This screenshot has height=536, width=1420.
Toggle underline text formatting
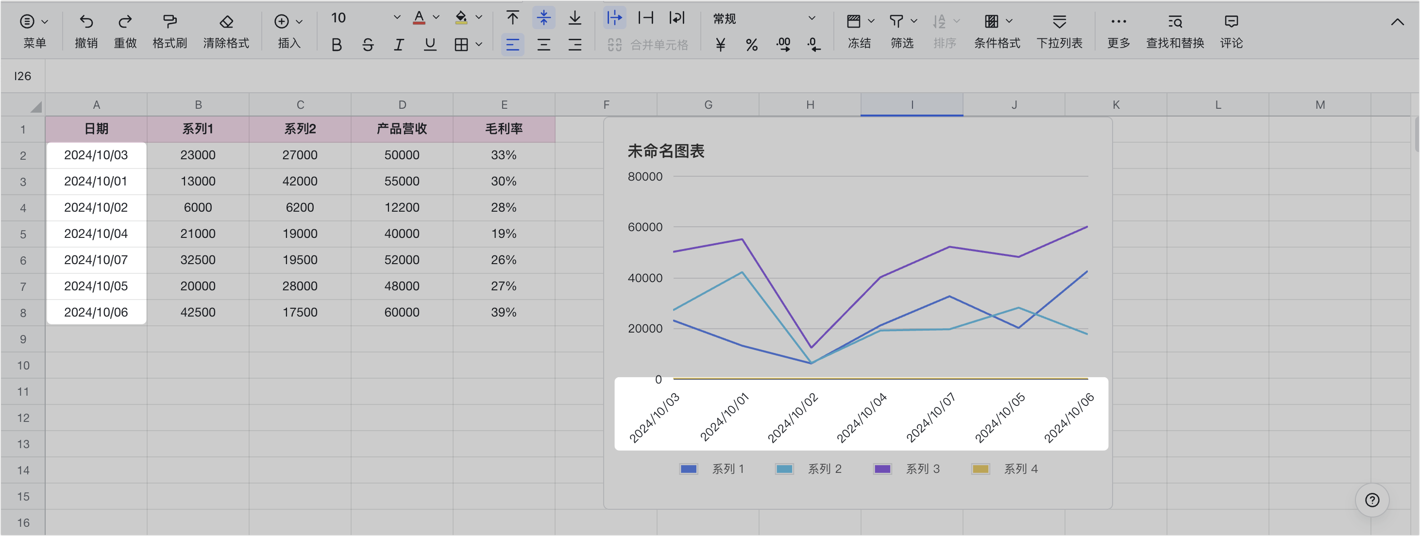430,45
